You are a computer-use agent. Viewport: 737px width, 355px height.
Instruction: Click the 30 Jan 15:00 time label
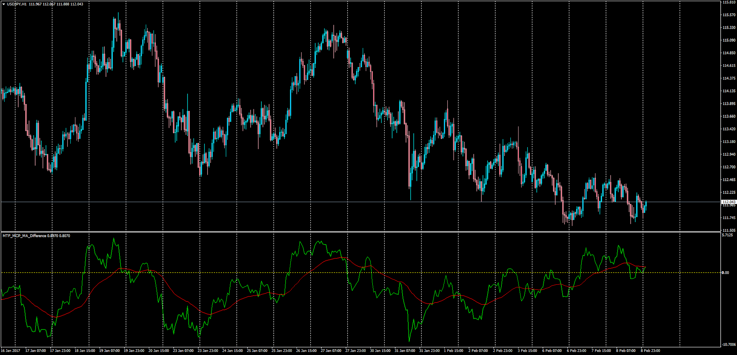380,351
